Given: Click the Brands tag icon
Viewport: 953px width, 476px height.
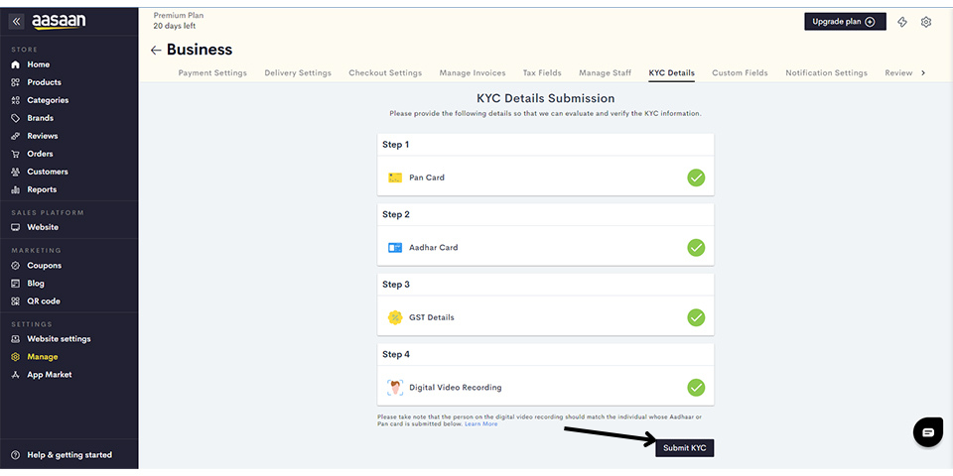Looking at the screenshot, I should click(x=16, y=118).
